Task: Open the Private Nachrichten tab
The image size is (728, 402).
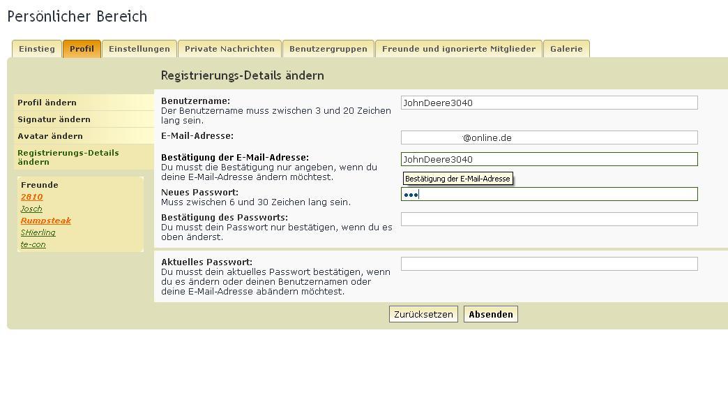Action: [x=229, y=49]
